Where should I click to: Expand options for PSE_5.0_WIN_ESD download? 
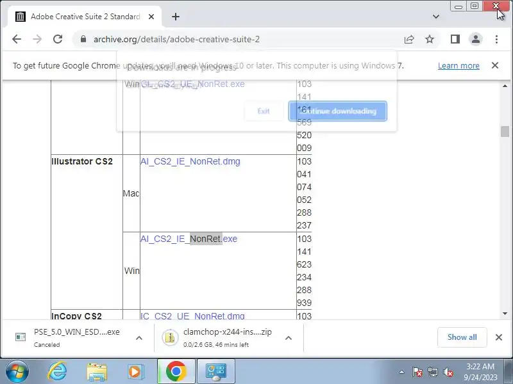point(139,338)
